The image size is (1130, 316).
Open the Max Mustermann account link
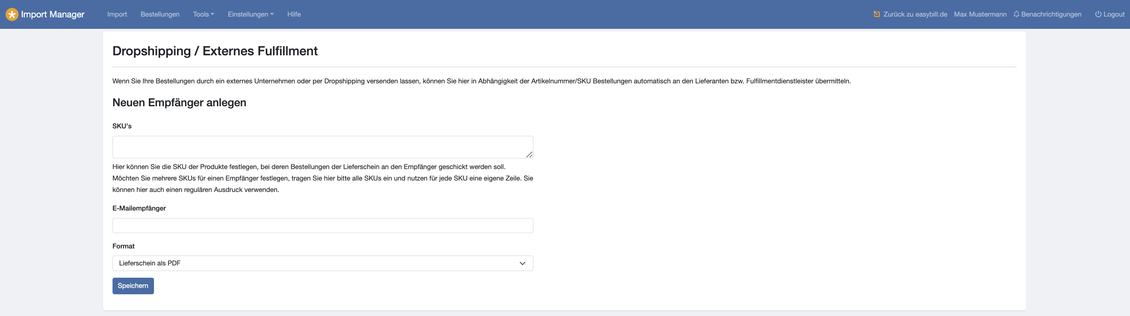[980, 15]
